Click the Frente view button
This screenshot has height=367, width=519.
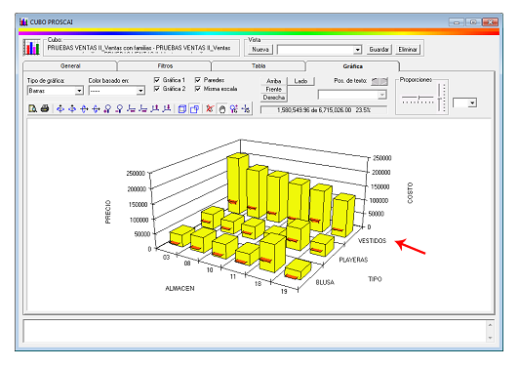click(x=274, y=90)
